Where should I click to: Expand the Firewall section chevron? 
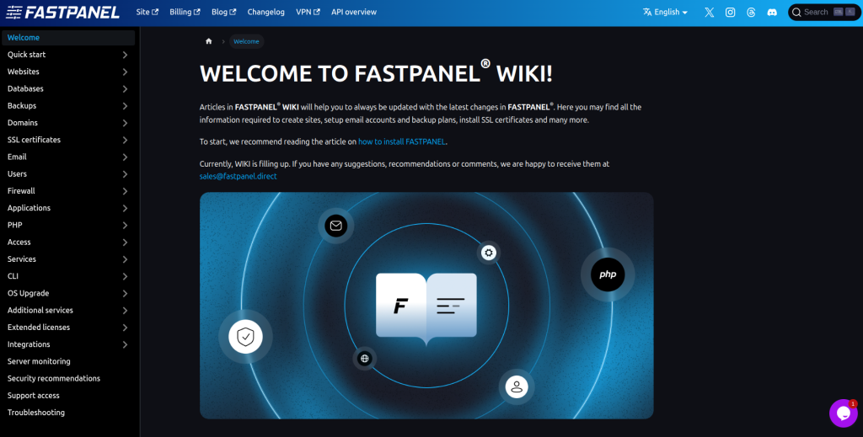pyautogui.click(x=125, y=191)
